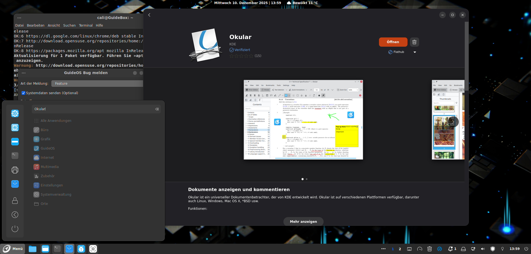Click the lock screen icon in menu sidebar
The height and width of the screenshot is (254, 531).
15,201
